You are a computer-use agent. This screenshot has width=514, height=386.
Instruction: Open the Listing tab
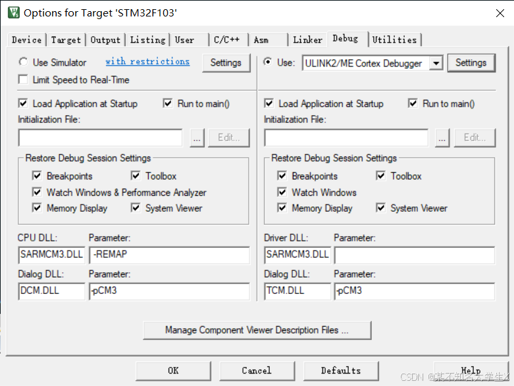pyautogui.click(x=147, y=40)
